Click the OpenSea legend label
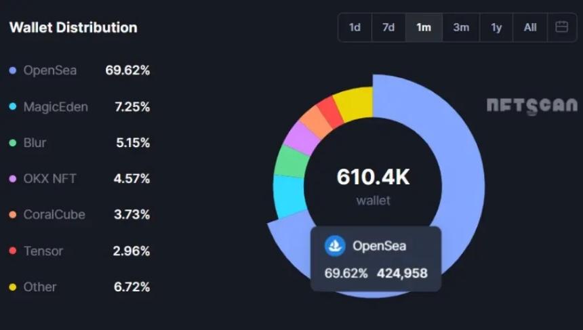Image resolution: width=583 pixels, height=330 pixels. pyautogui.click(x=50, y=70)
